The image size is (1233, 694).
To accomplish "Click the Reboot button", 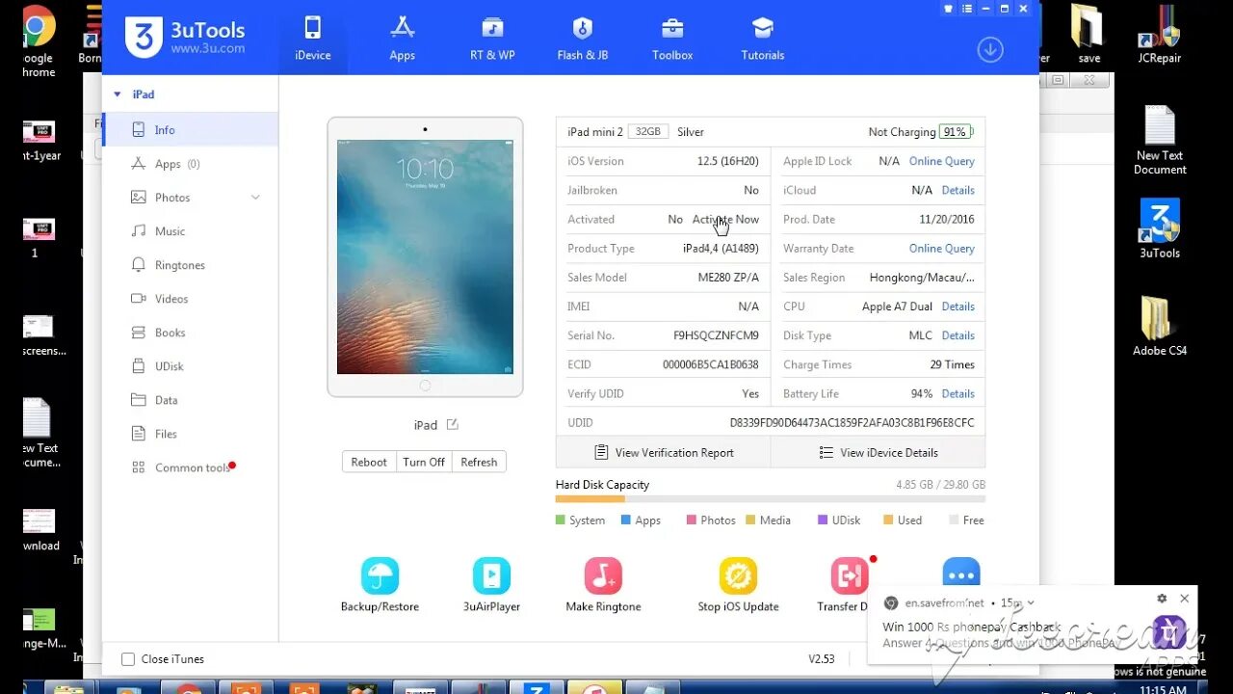I will pos(369,462).
